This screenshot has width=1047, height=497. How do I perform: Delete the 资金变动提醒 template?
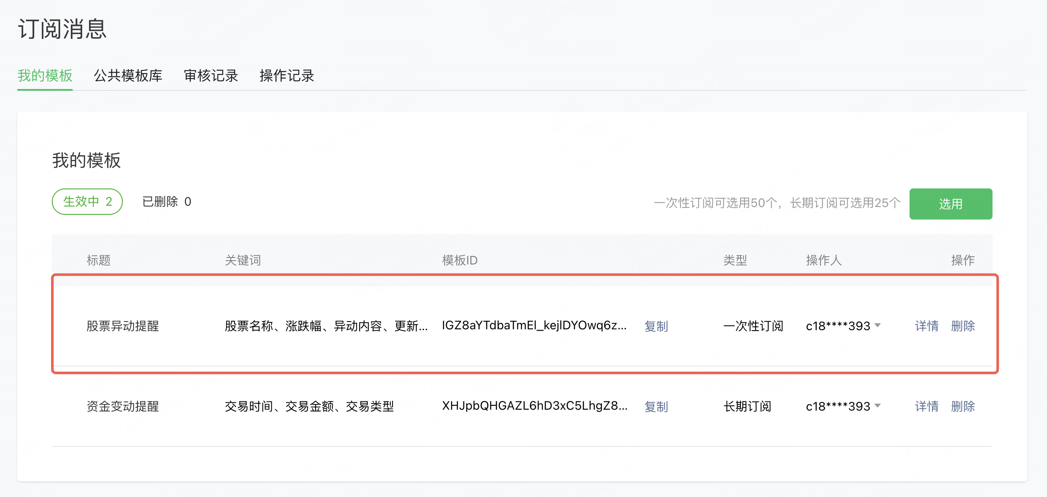tap(963, 406)
